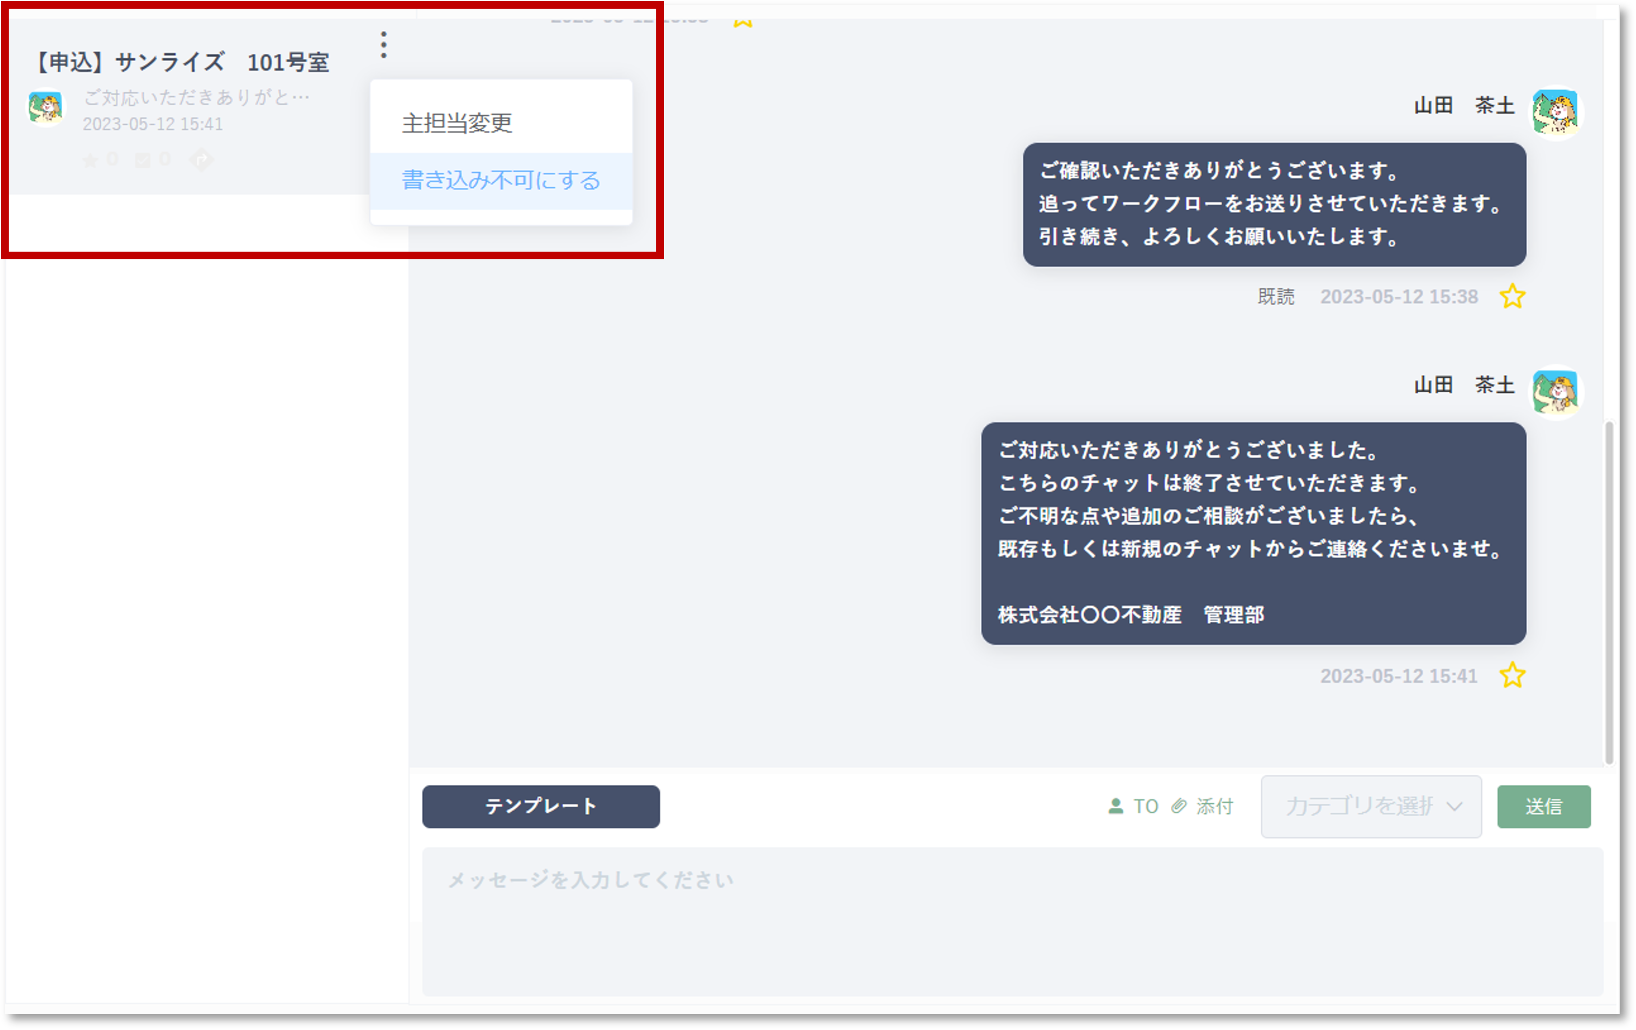This screenshot has height=1030, width=1636.
Task: Click the three-dot menu on the chat item
Action: (x=384, y=45)
